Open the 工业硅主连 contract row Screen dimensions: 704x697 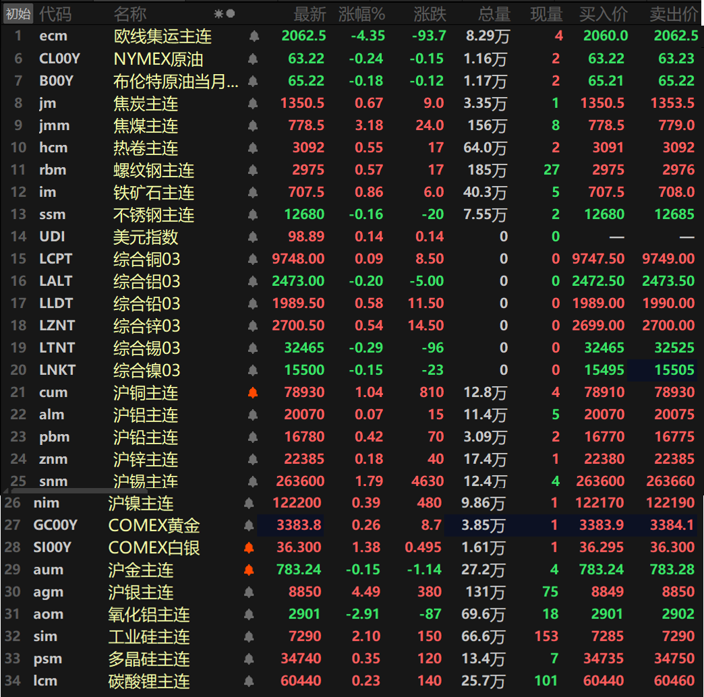(149, 636)
